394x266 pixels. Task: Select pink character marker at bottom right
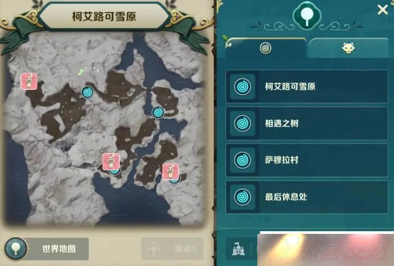[170, 172]
